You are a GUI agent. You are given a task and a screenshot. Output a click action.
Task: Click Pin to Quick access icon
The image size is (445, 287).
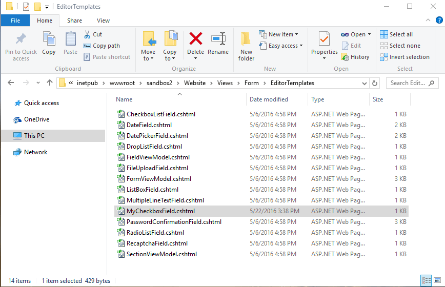pos(21,39)
